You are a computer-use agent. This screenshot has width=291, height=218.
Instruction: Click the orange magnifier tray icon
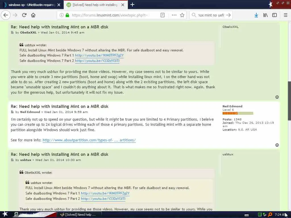click(x=270, y=215)
